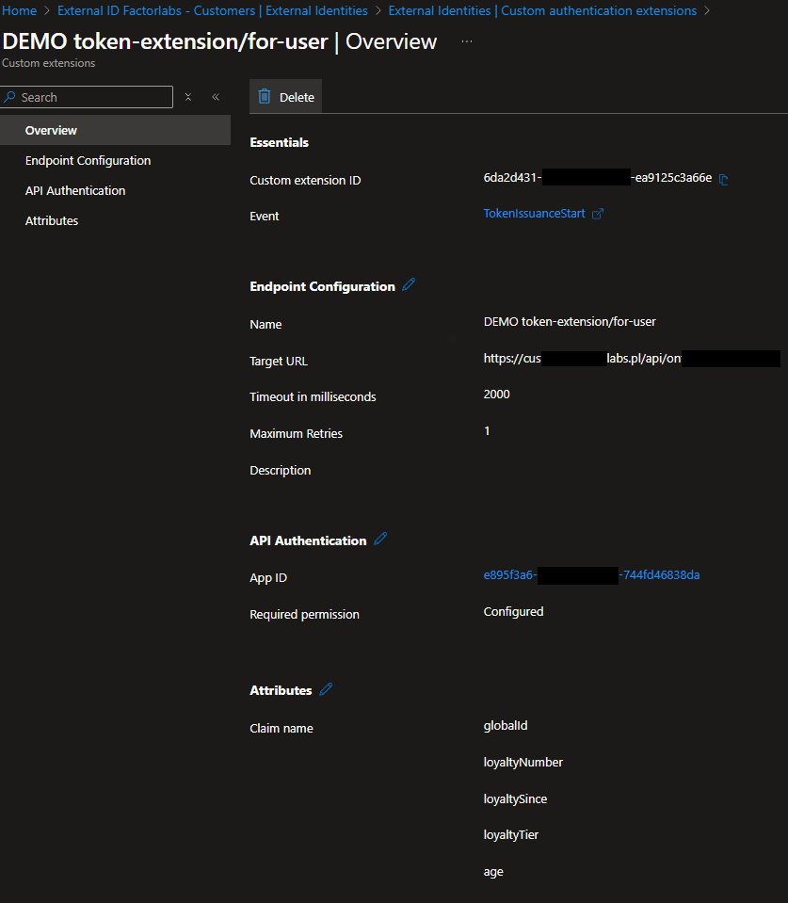788x903 pixels.
Task: Open Custom authentication extensions breadcrumb
Action: coord(542,11)
